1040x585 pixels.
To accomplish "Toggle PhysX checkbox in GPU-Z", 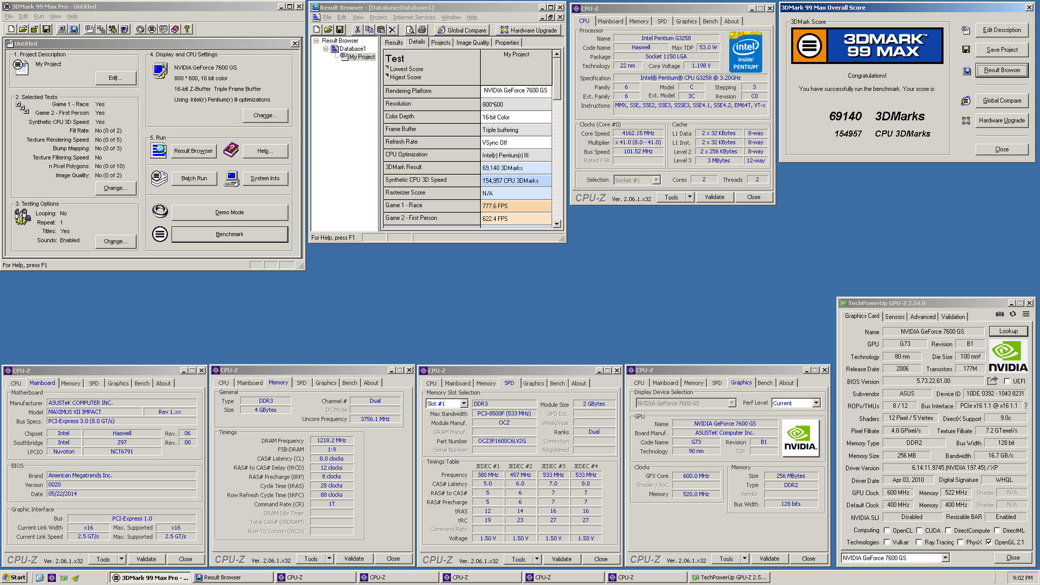I will (x=960, y=542).
